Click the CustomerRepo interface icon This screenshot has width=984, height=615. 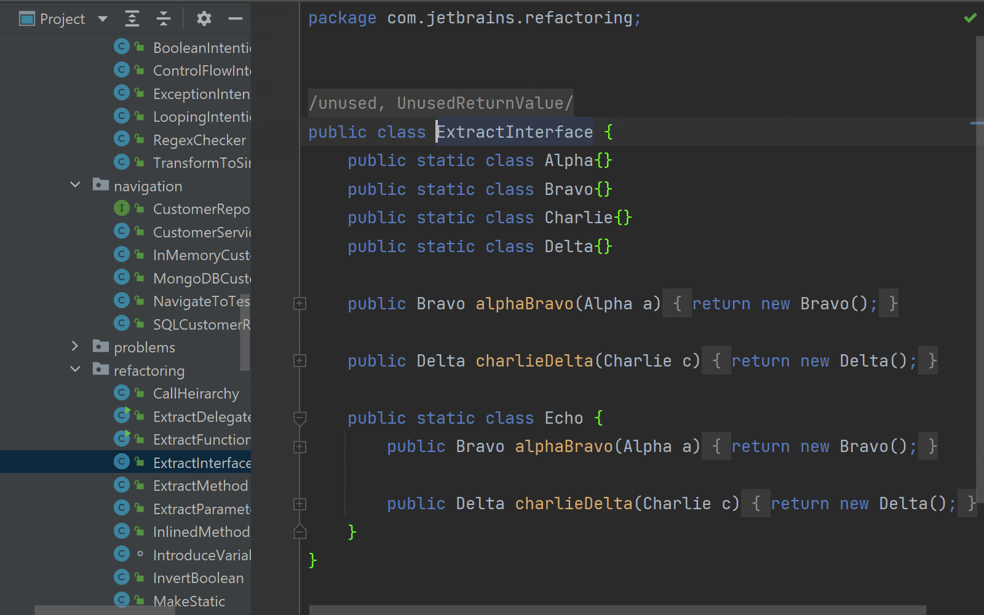point(122,208)
